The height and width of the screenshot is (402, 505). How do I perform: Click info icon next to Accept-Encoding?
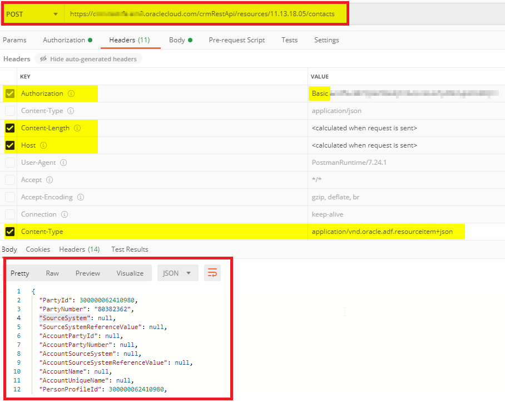pos(81,197)
